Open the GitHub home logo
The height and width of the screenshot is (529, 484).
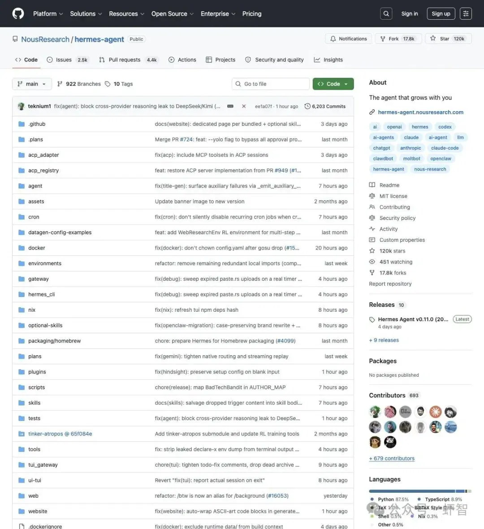pos(18,13)
